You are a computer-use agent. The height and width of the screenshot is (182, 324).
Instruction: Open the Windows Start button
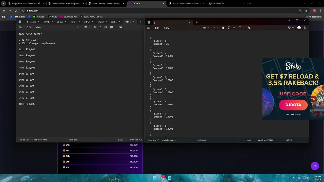pyautogui.click(x=154, y=178)
